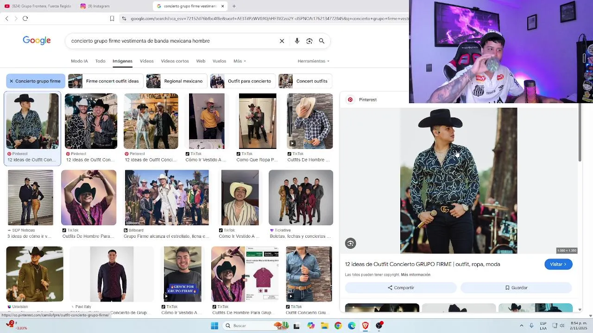Show hidden system tray icons

coord(521,326)
